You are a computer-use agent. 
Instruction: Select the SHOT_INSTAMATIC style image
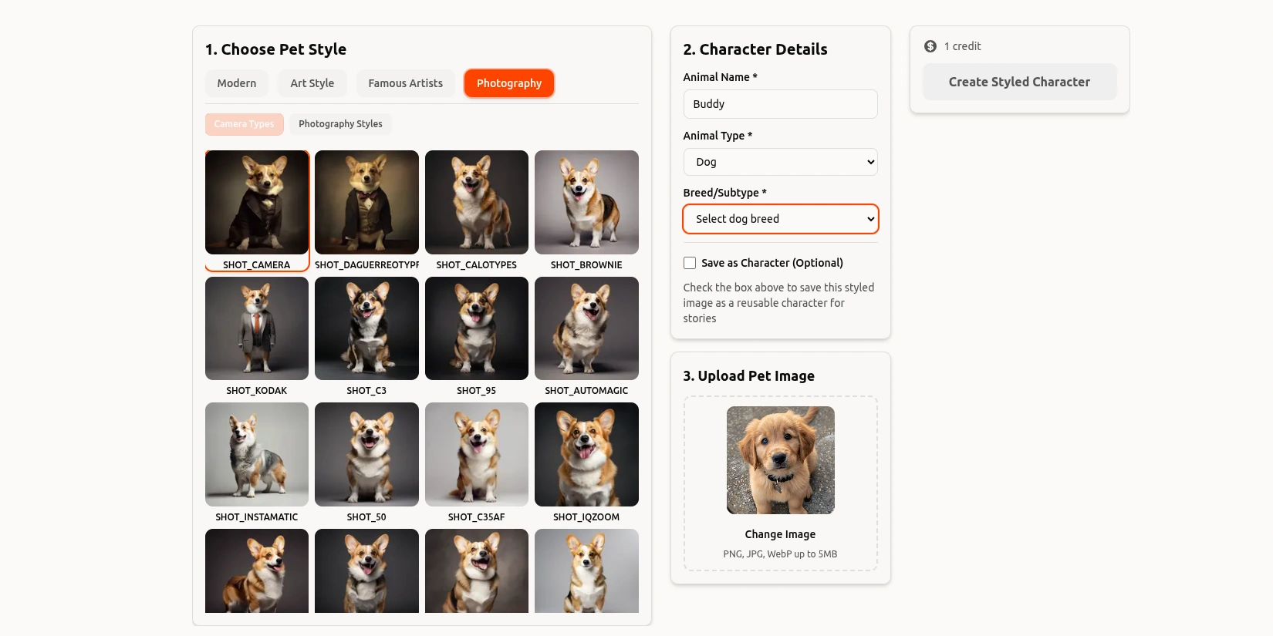257,455
